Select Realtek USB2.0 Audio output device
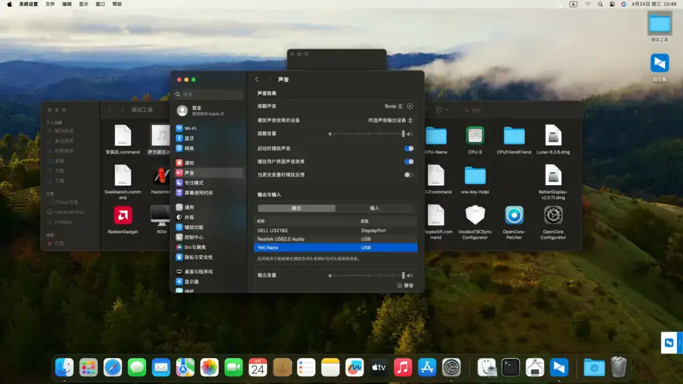Viewport: 683px width, 384px height. (x=335, y=239)
